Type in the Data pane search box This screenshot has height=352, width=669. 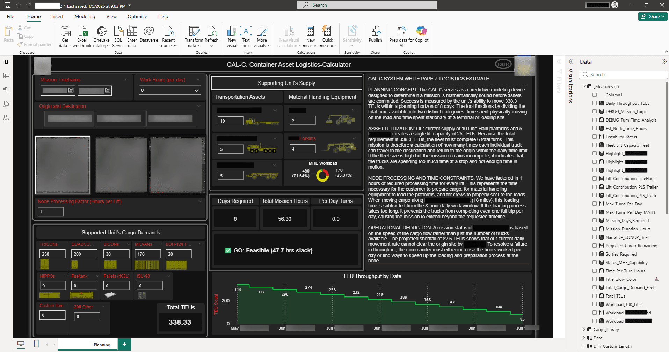(625, 74)
